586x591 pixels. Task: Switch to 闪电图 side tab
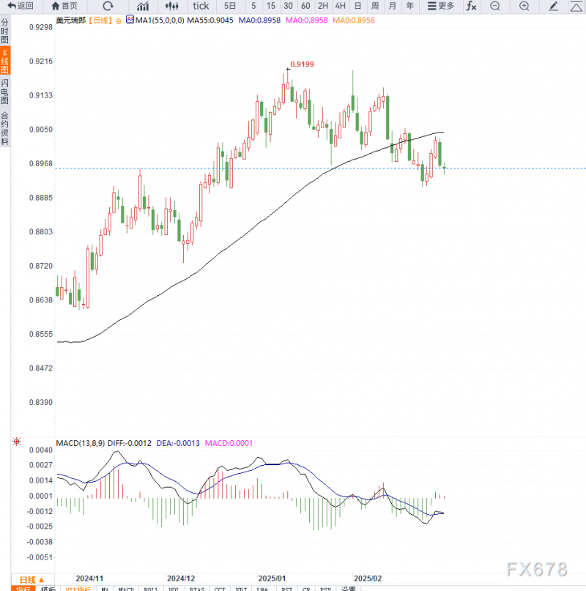(x=4, y=92)
